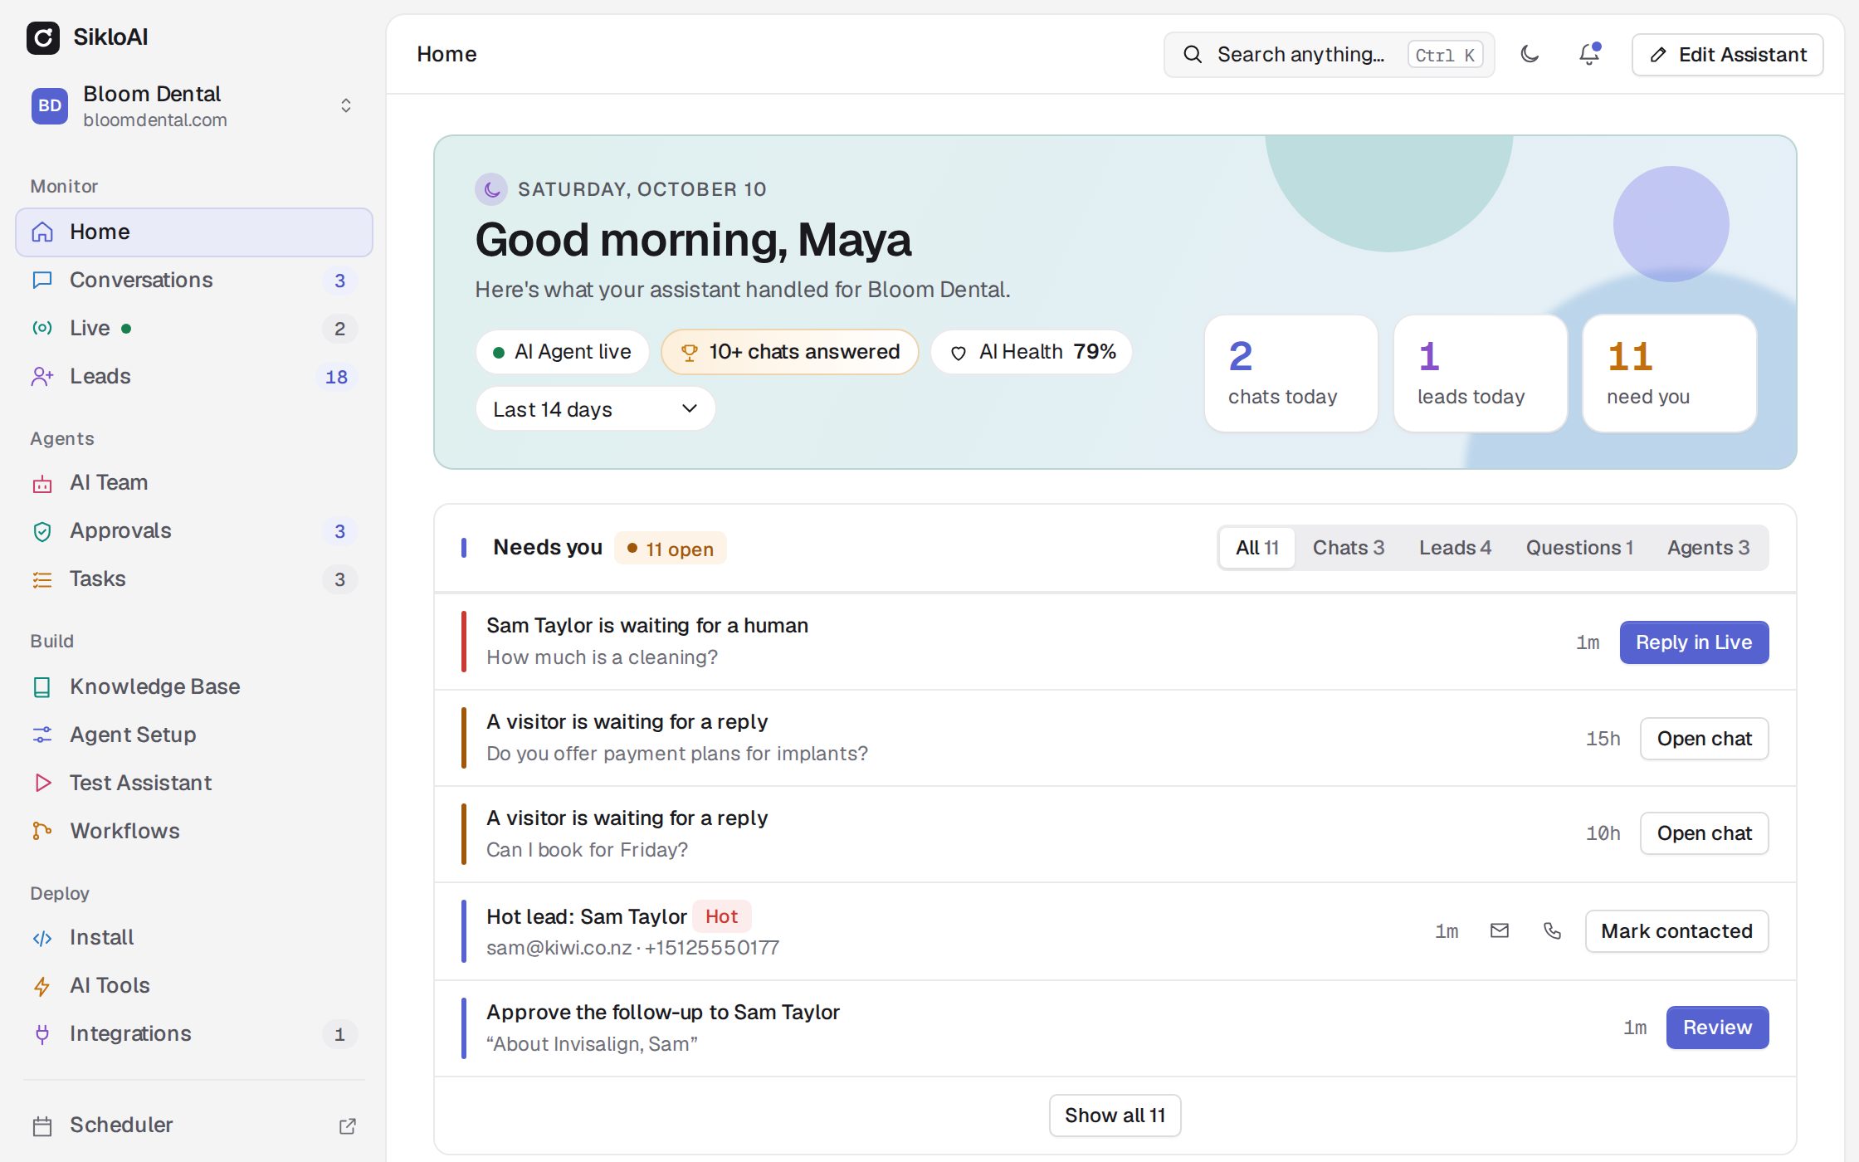
Task: Click the AI Team robot icon
Action: point(42,483)
